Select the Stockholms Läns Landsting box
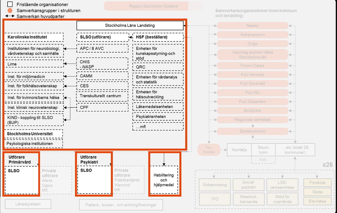Image resolution: width=337 pixels, height=213 pixels. [130, 25]
